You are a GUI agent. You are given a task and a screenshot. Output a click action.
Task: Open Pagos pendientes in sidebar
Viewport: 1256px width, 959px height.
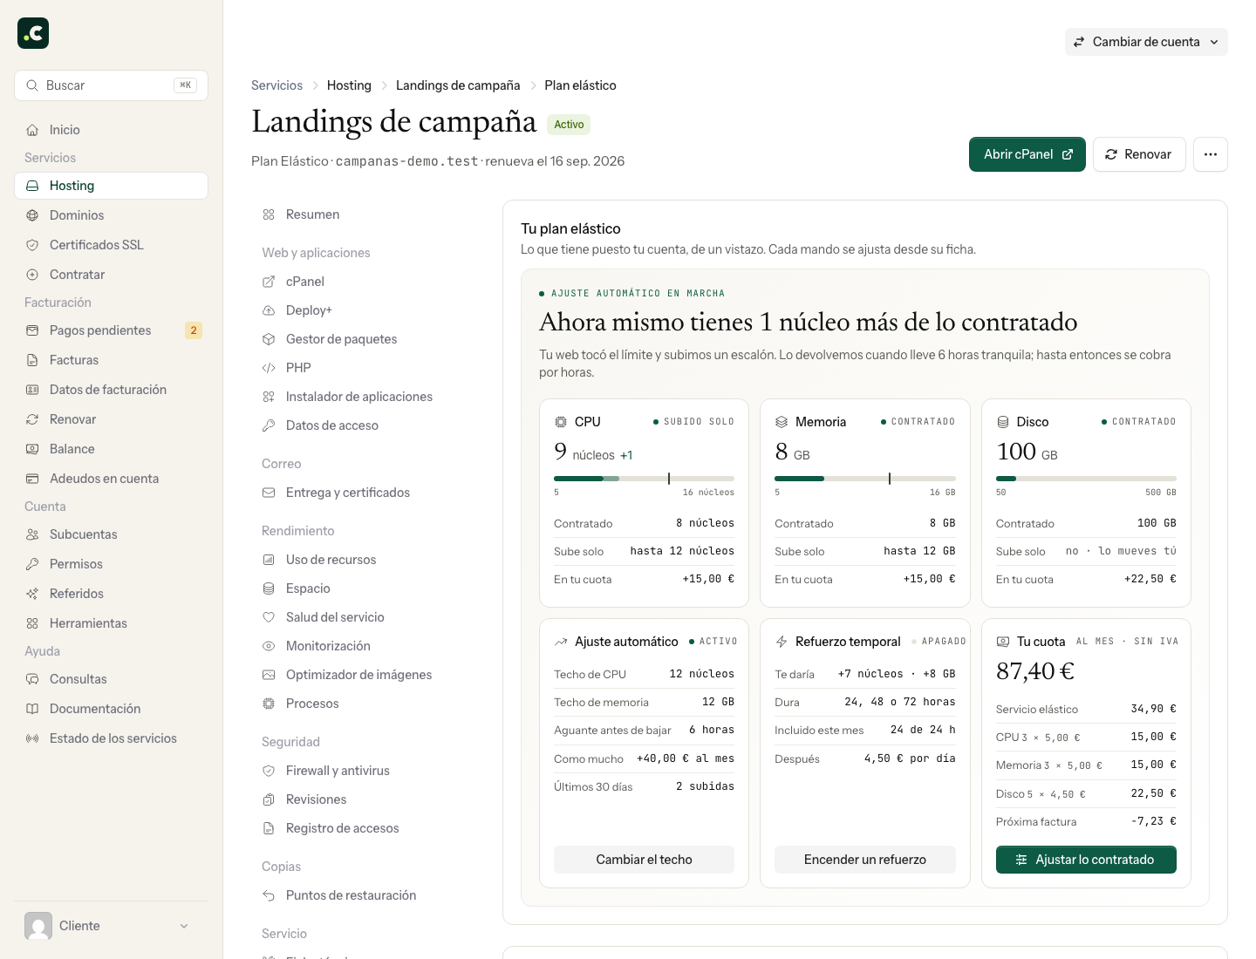(111, 330)
